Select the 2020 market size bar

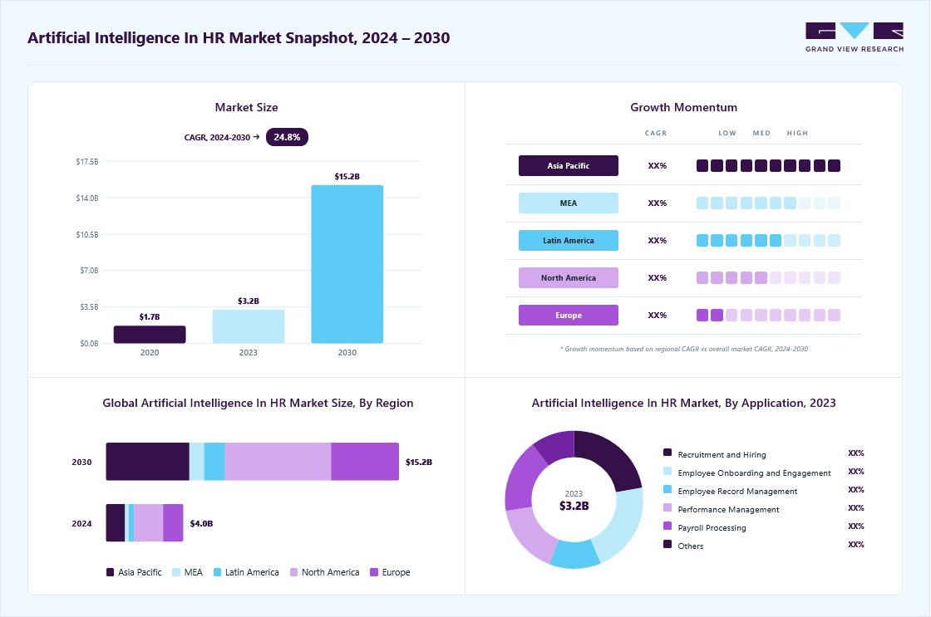coord(150,335)
